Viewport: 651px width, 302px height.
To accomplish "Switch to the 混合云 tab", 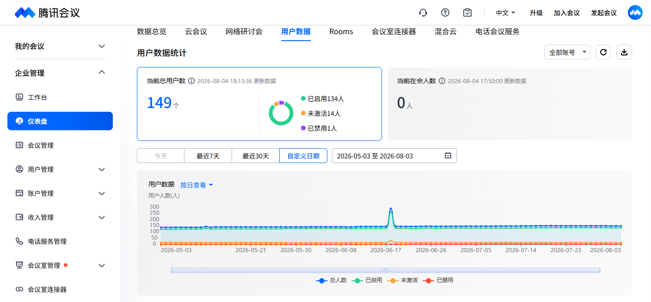I will 446,31.
